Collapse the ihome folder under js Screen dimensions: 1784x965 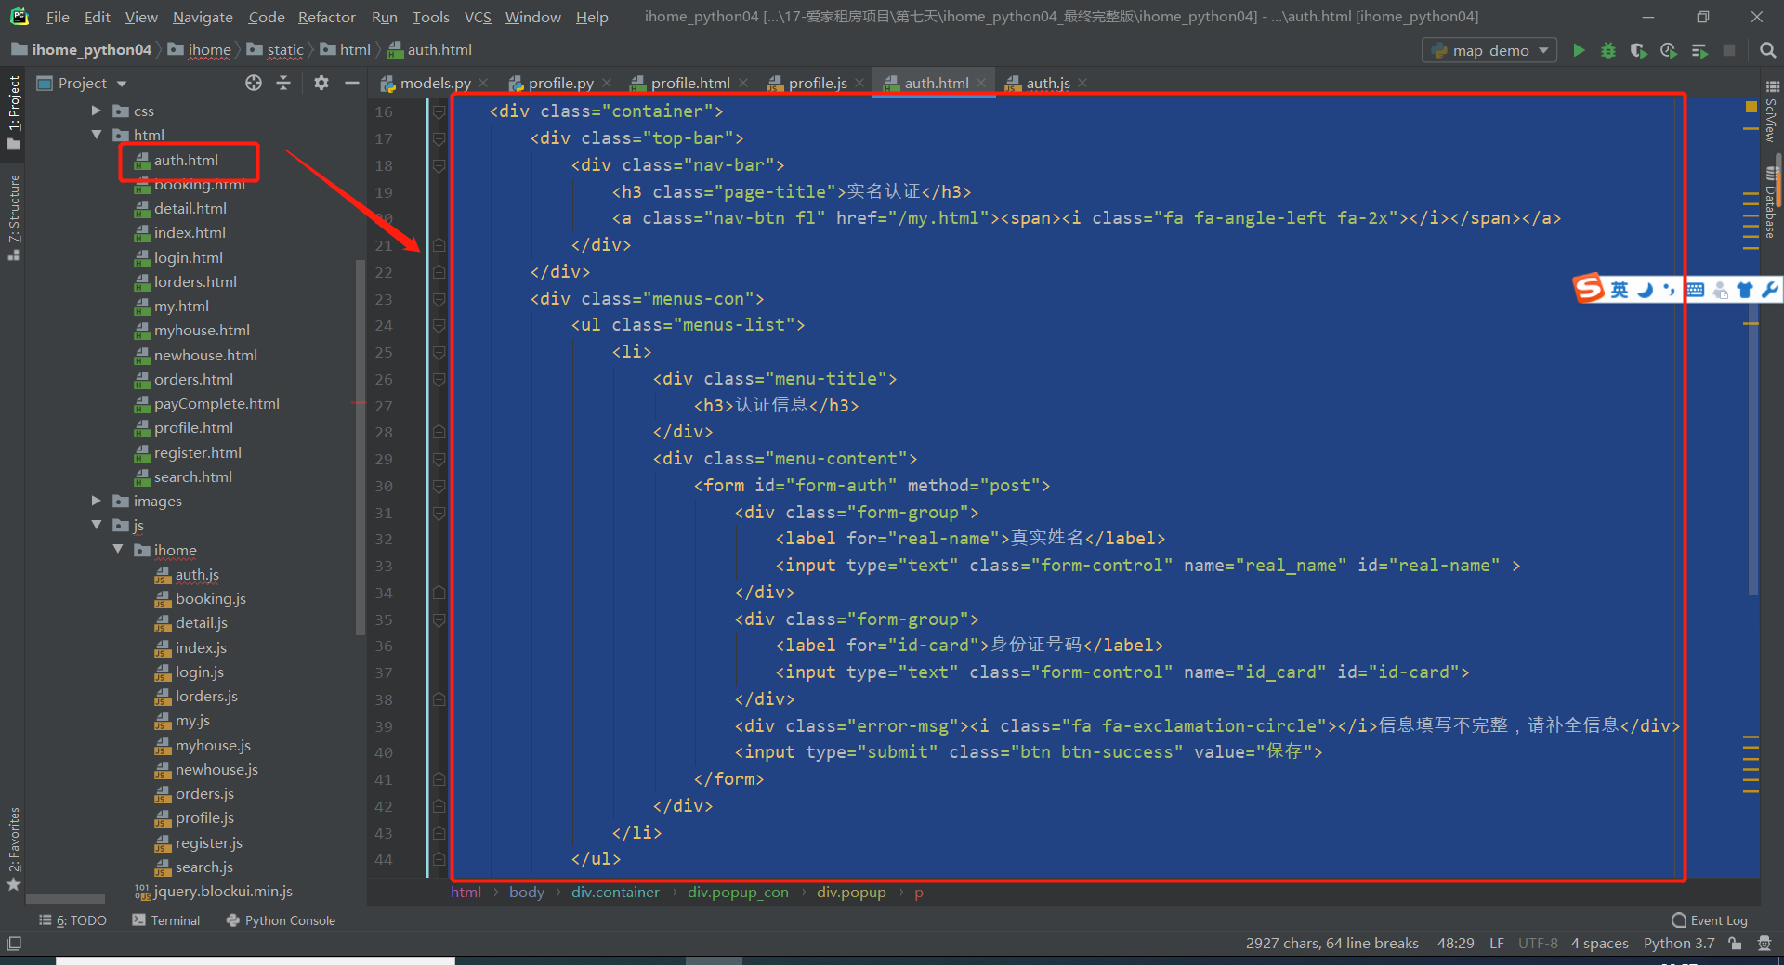(118, 550)
